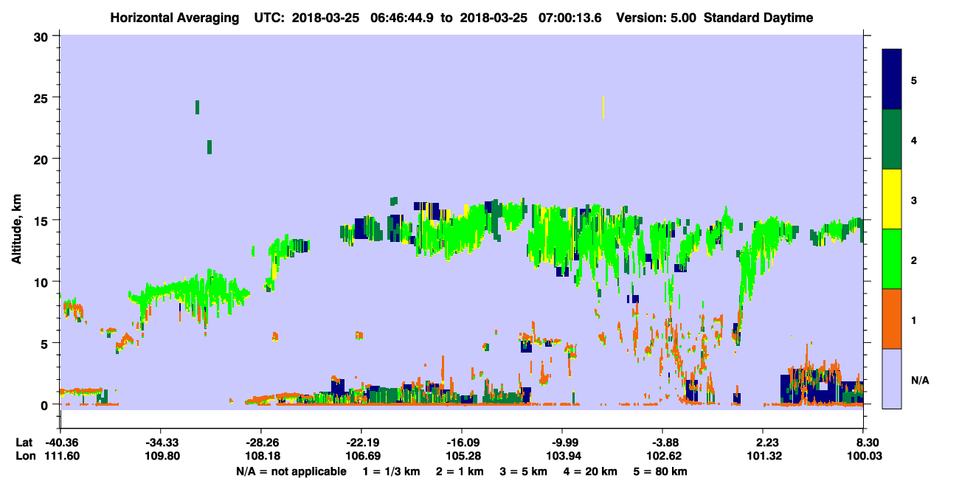Image resolution: width=959 pixels, height=492 pixels.
Task: Click longitude value '100.03'
Action: [x=865, y=456]
